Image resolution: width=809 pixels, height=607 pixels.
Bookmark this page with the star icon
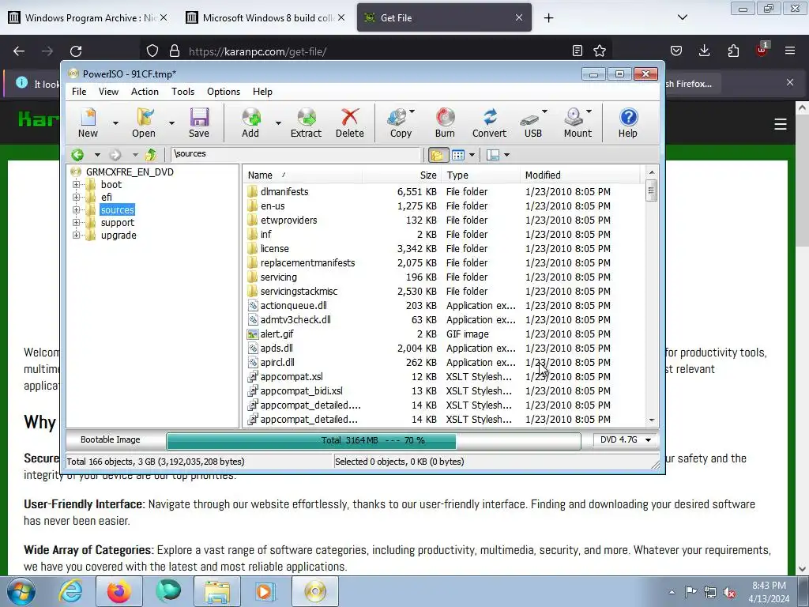point(600,51)
